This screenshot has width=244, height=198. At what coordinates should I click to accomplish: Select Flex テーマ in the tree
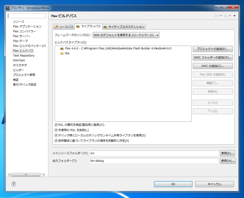(x=20, y=41)
